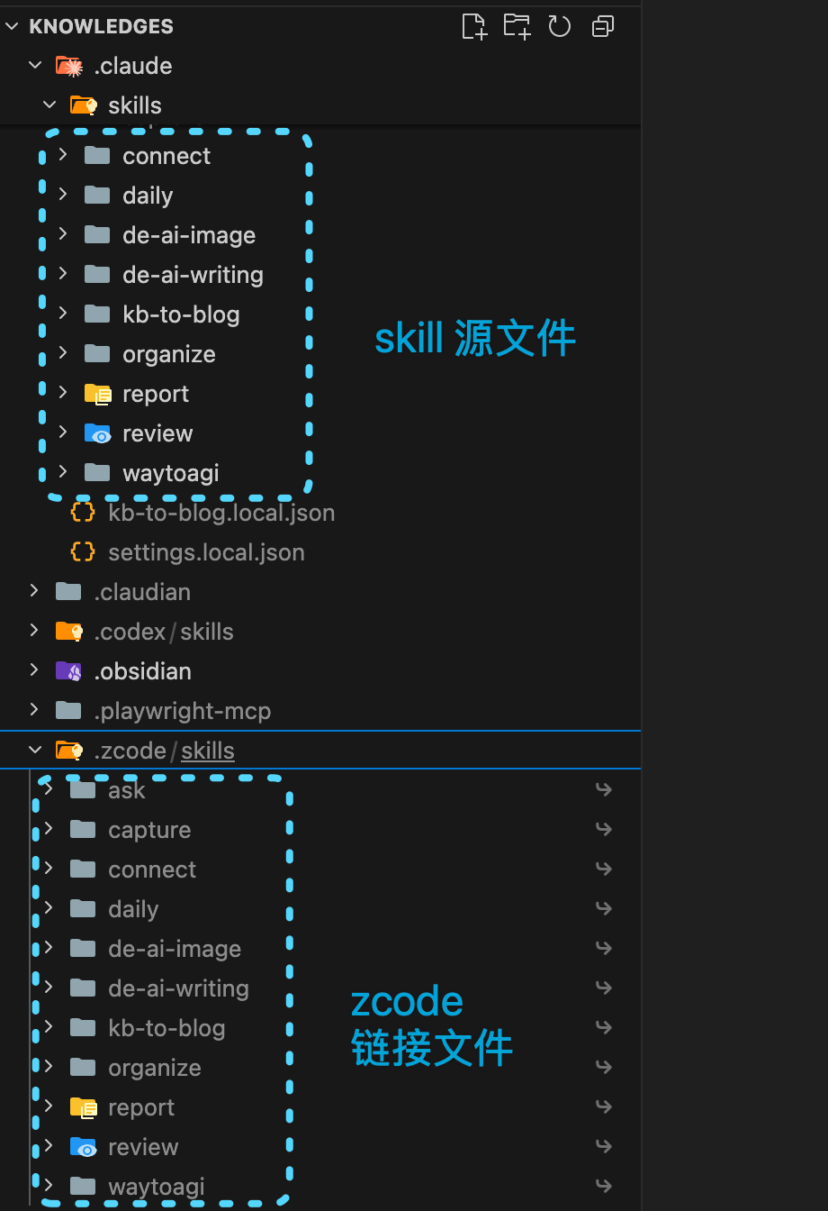Click the kb-to-blog.local.json braces icon
This screenshot has height=1211, width=828.
click(x=83, y=513)
